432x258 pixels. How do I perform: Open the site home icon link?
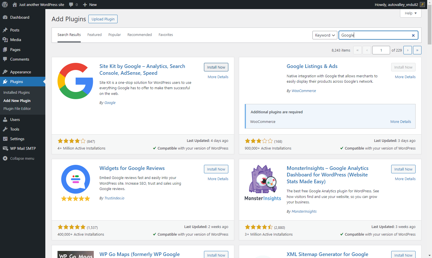[x=15, y=5]
